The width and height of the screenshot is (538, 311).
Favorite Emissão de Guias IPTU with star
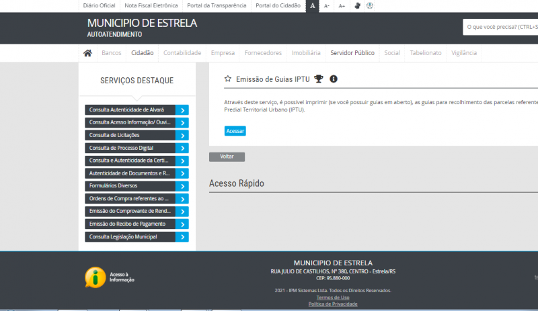click(228, 79)
